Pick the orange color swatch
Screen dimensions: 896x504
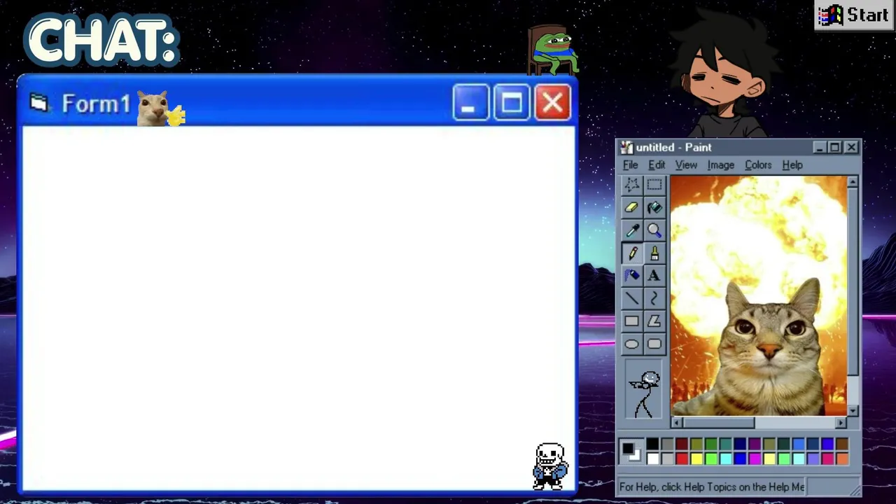click(842, 458)
